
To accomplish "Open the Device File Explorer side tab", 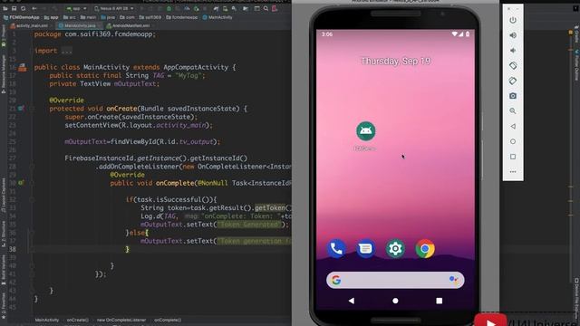I will (x=576, y=298).
